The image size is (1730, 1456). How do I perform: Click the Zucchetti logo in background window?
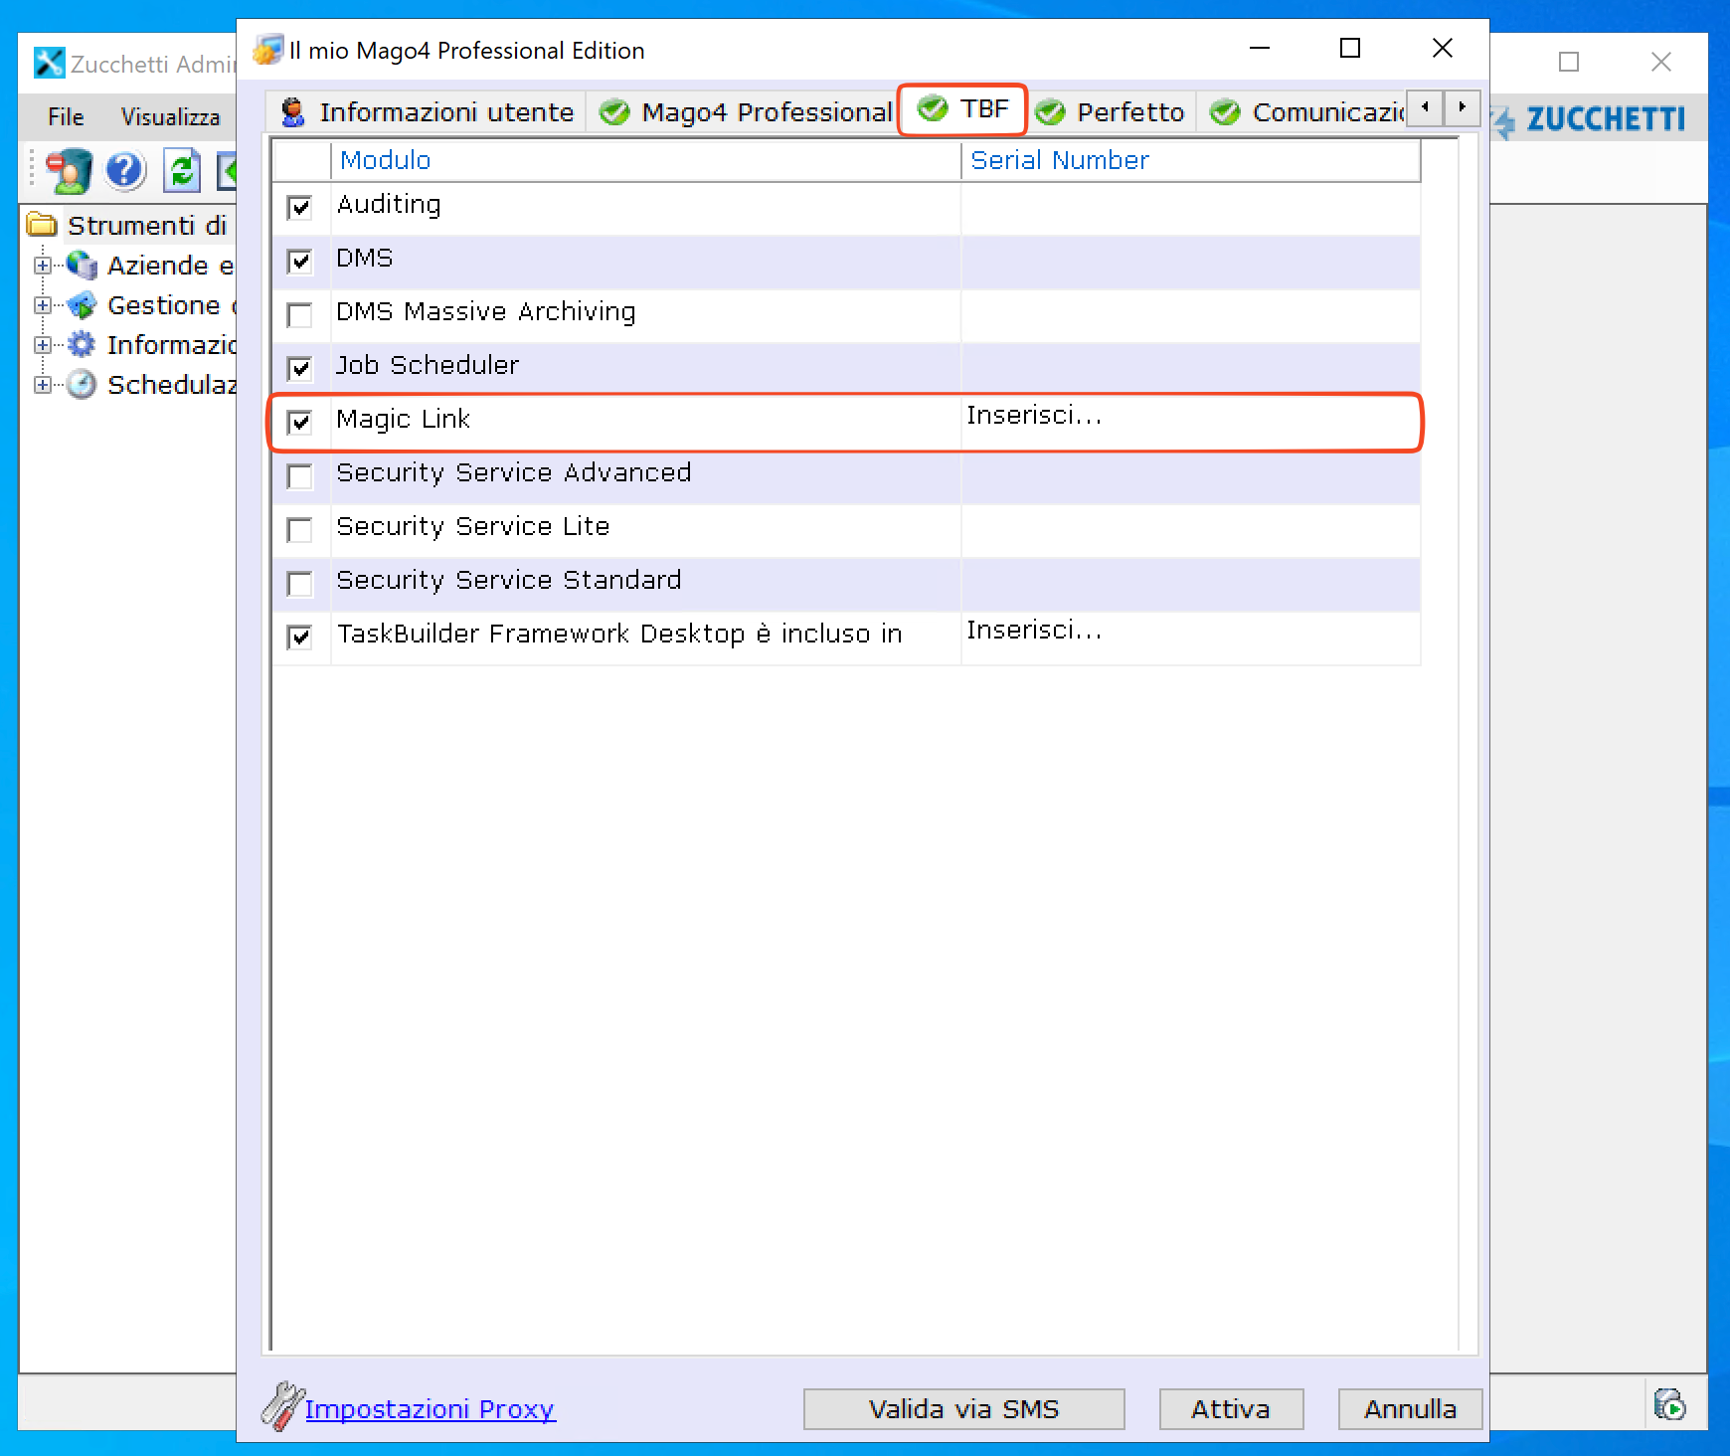(1588, 119)
